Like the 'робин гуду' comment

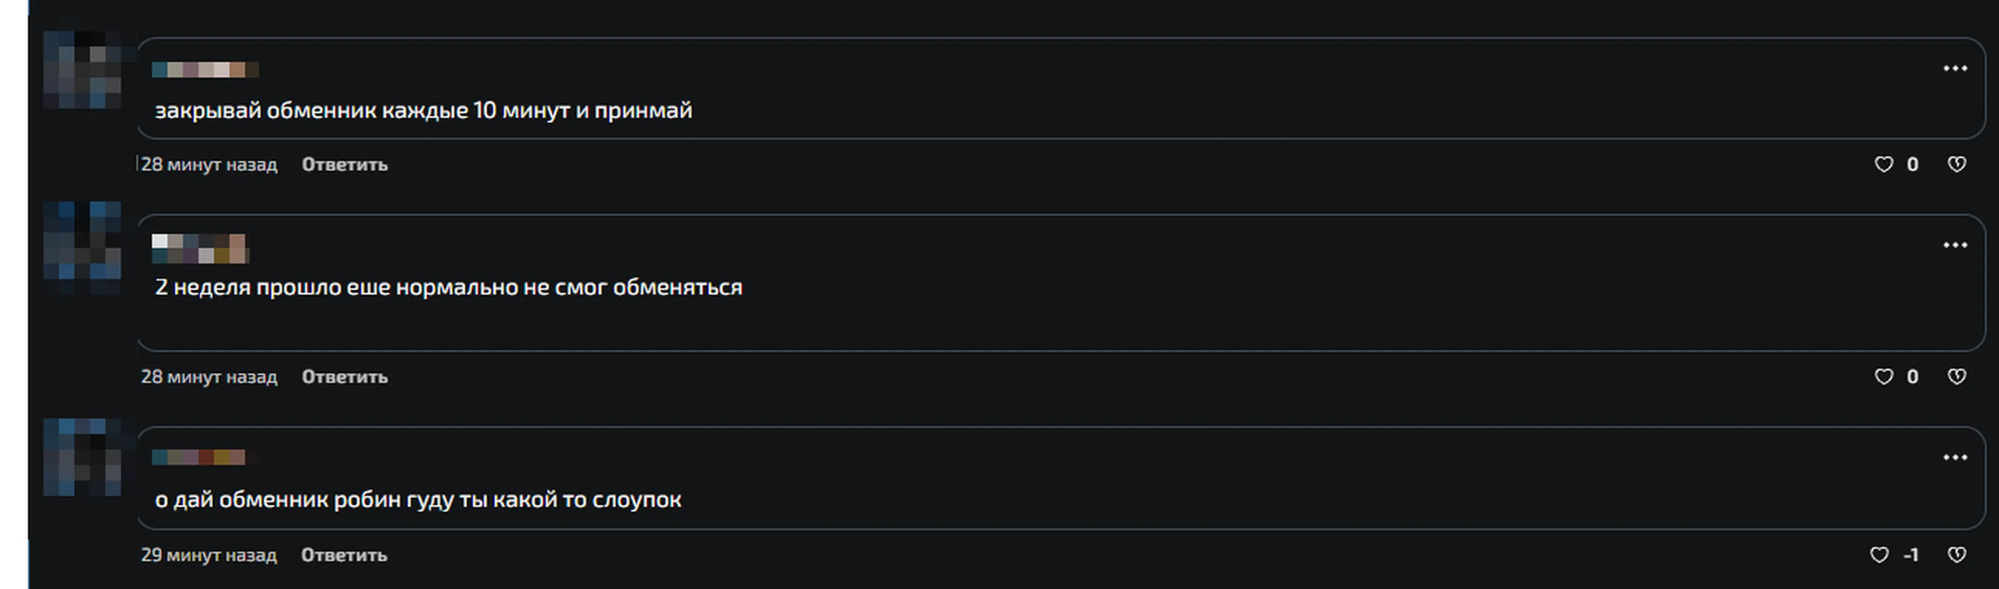1879,555
